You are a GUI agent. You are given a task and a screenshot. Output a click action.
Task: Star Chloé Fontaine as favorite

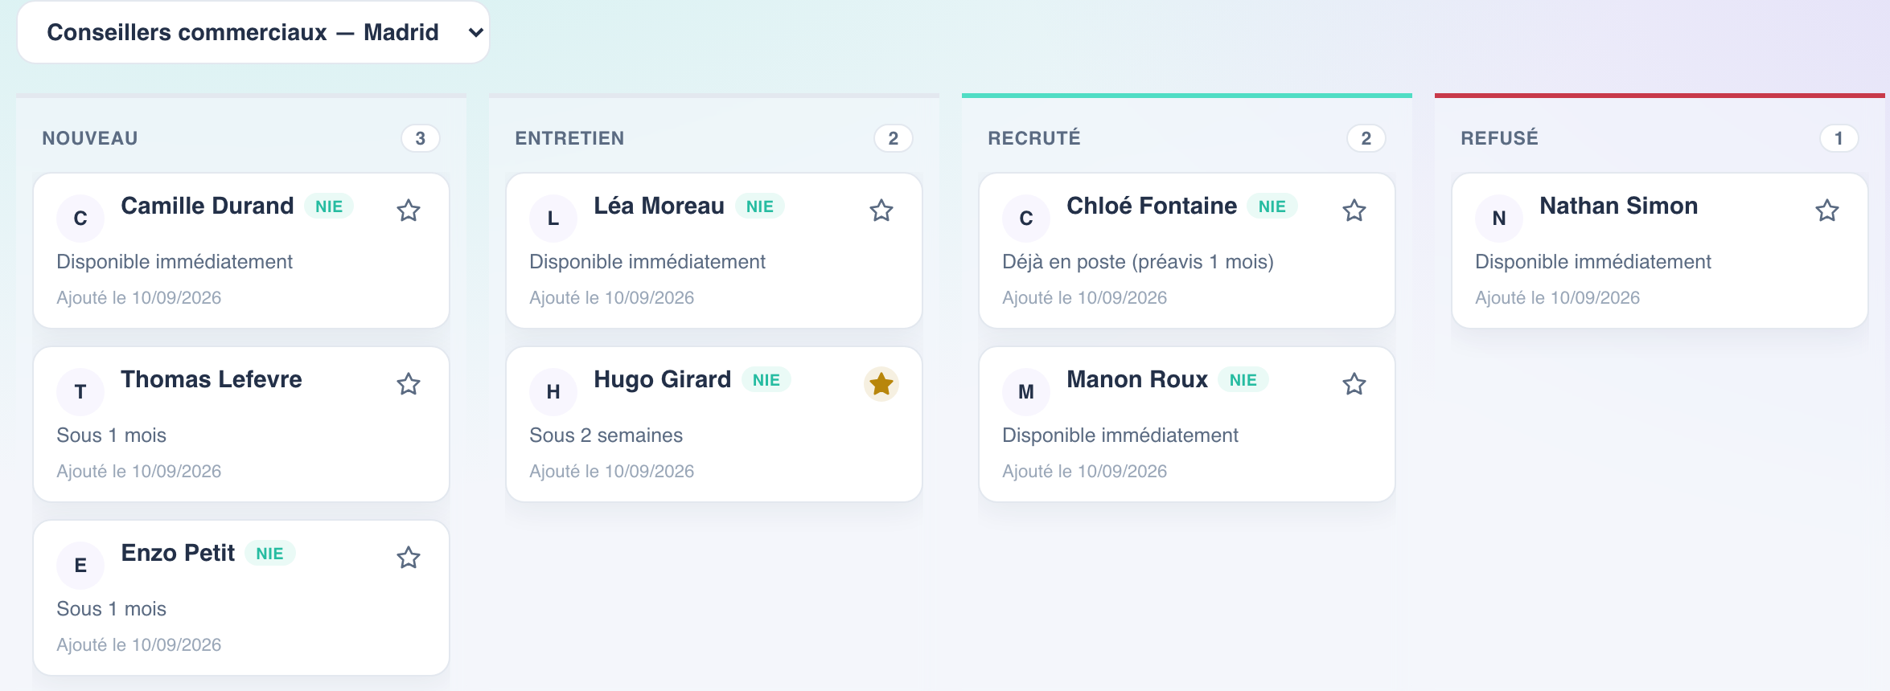[x=1354, y=211]
